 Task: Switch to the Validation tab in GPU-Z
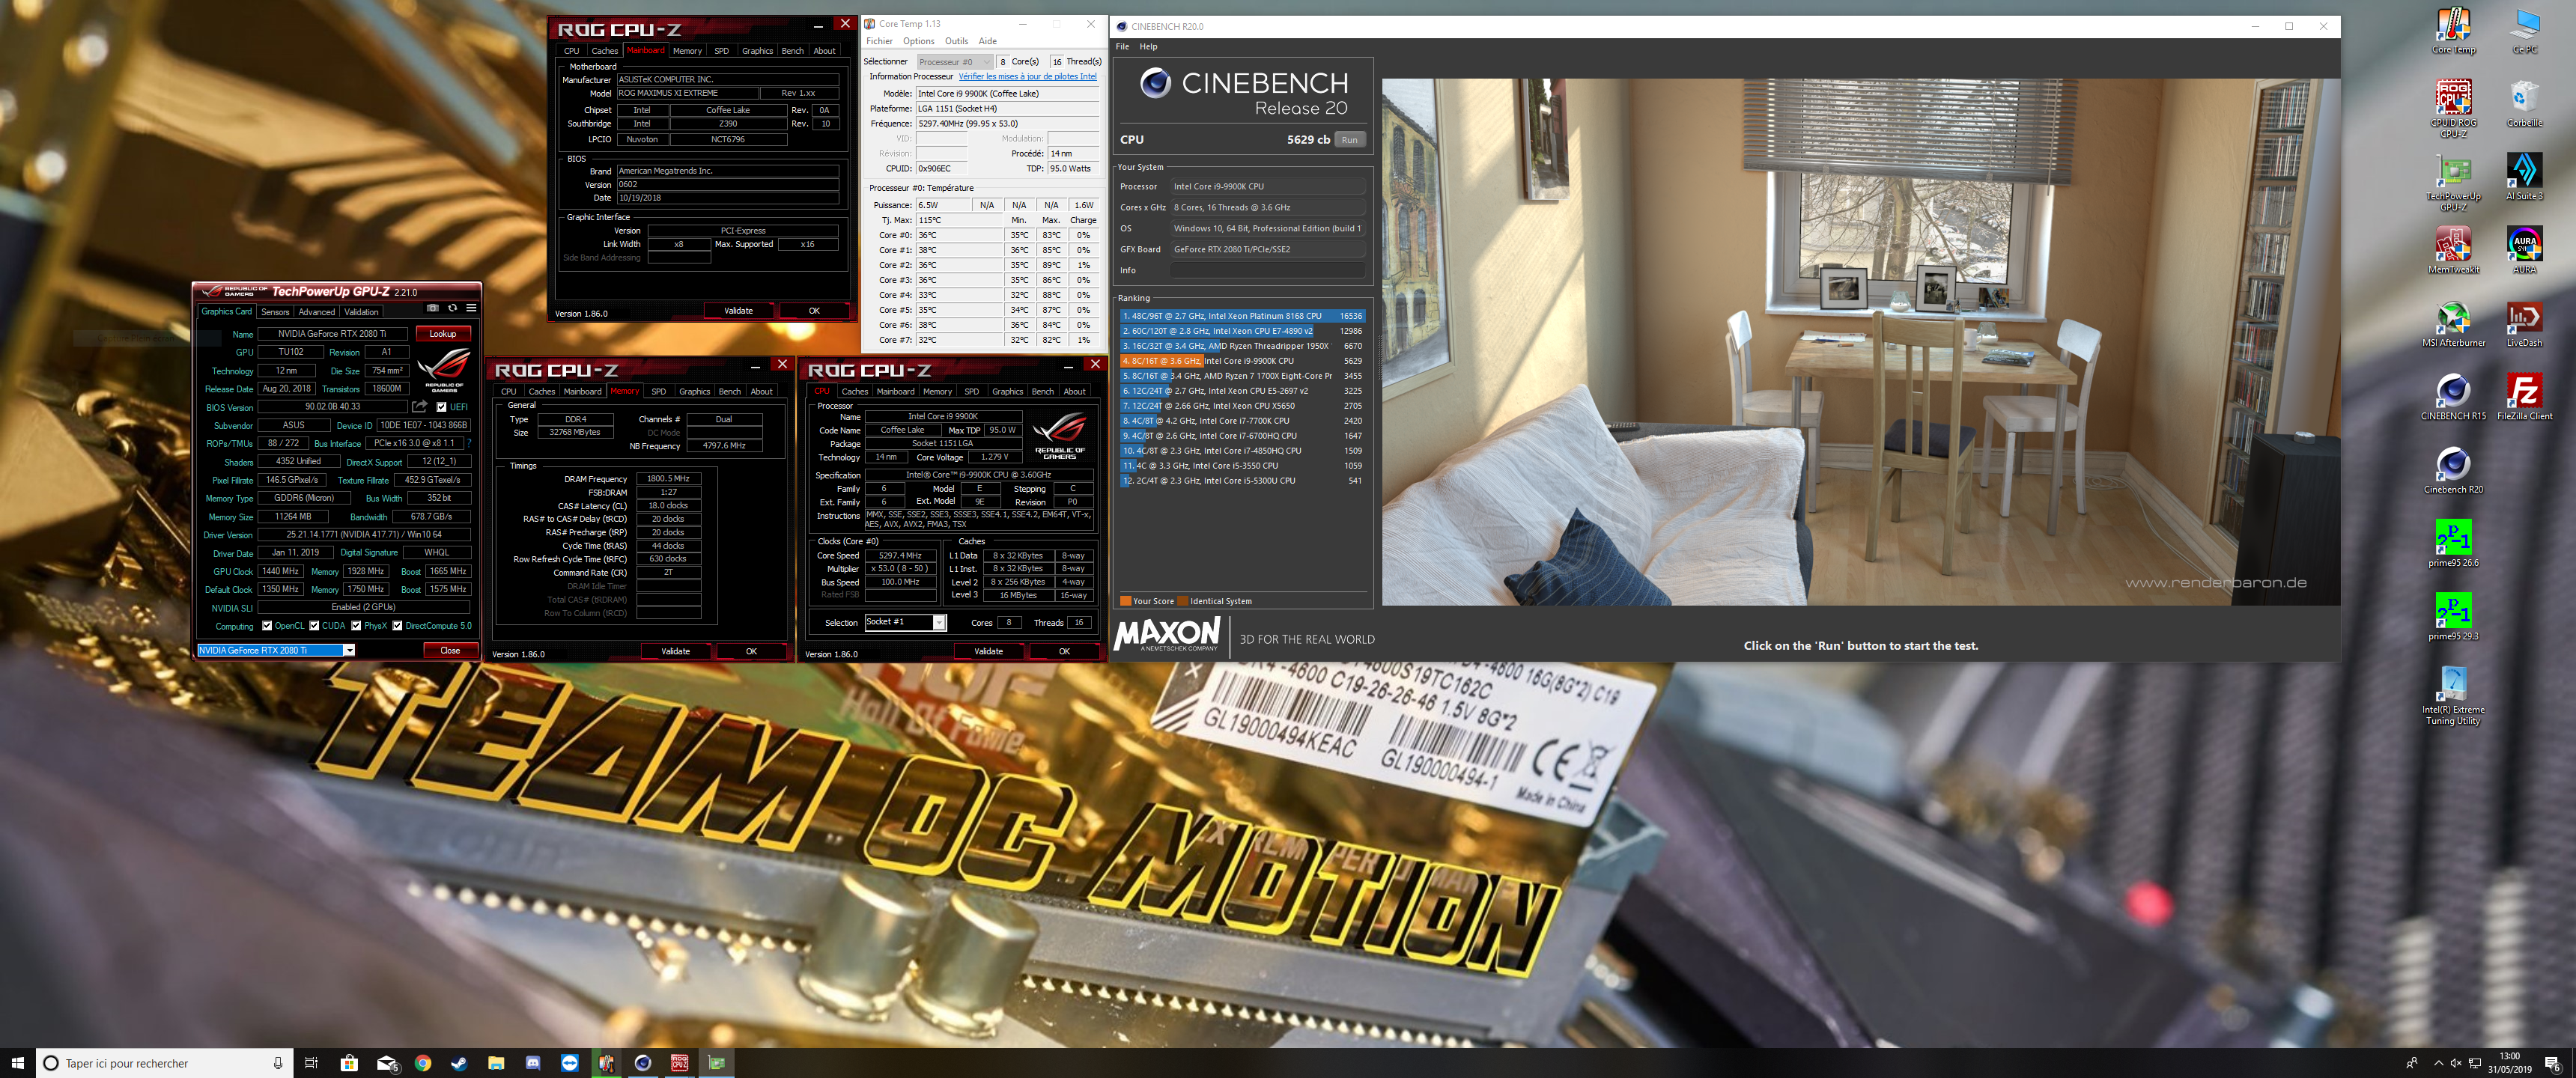pyautogui.click(x=361, y=312)
